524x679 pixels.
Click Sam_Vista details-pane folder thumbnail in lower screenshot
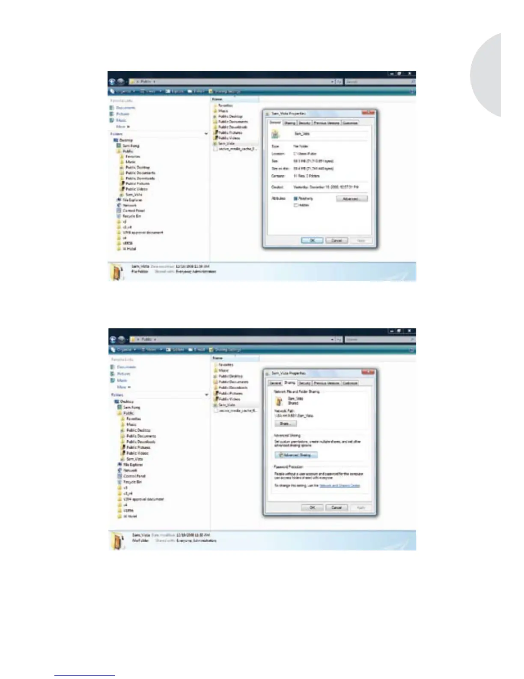[116, 541]
